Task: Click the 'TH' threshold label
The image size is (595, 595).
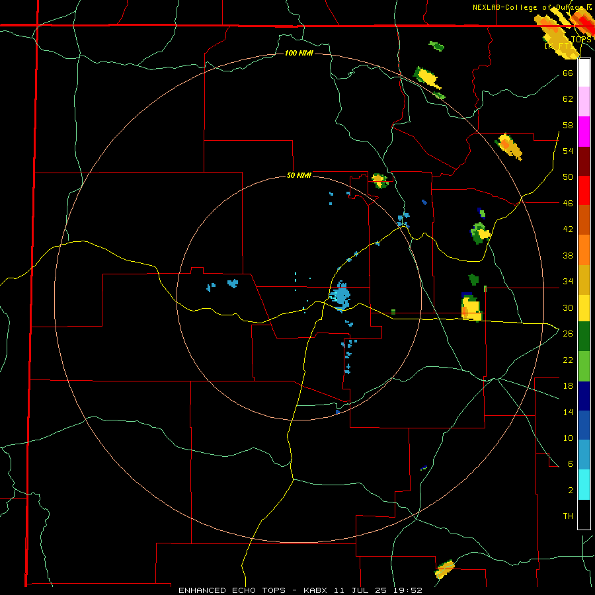Action: click(x=568, y=516)
